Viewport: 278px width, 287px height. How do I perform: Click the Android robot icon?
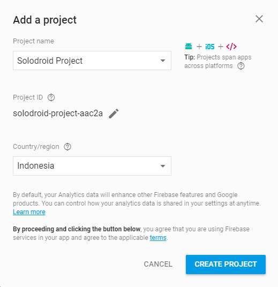189,46
